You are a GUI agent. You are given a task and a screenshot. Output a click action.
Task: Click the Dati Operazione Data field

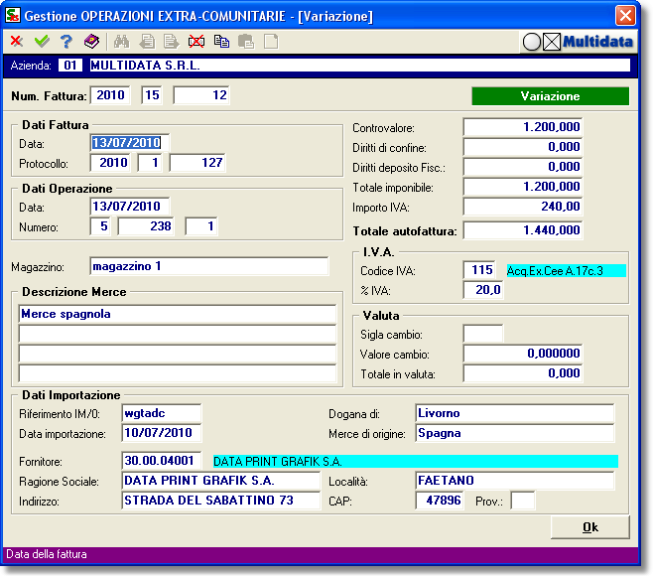click(x=130, y=207)
